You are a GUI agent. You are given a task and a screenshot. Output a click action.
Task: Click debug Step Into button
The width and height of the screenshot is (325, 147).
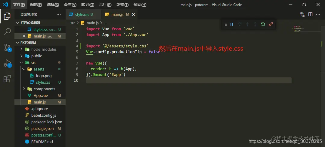[x=247, y=24]
